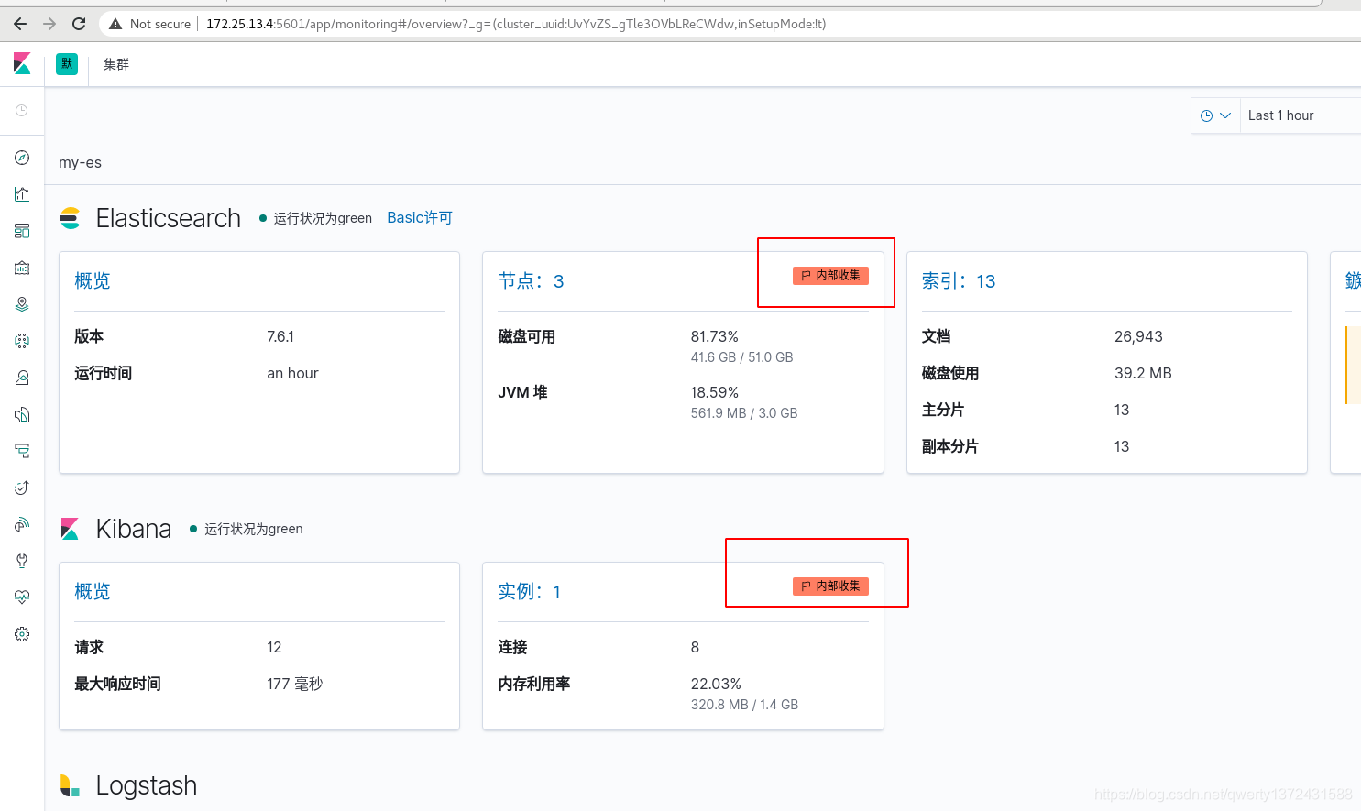Viewport: 1361px width, 811px height.
Task: Open SIEM icon in sidebar
Action: coord(22,524)
